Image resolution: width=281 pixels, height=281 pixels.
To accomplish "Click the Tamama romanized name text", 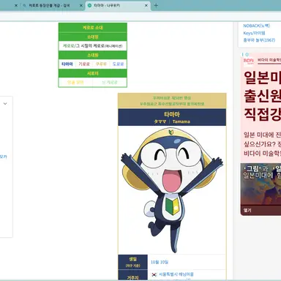I will [181, 121].
